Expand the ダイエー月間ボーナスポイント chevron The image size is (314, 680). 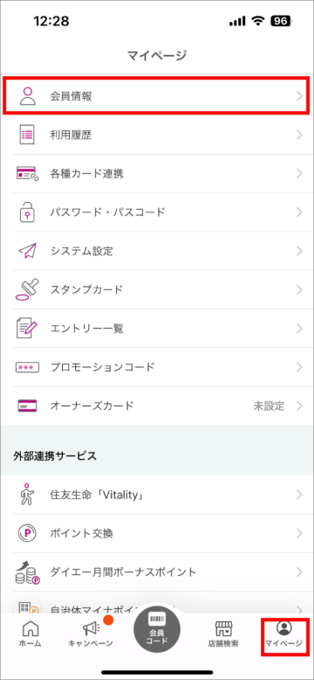(299, 572)
